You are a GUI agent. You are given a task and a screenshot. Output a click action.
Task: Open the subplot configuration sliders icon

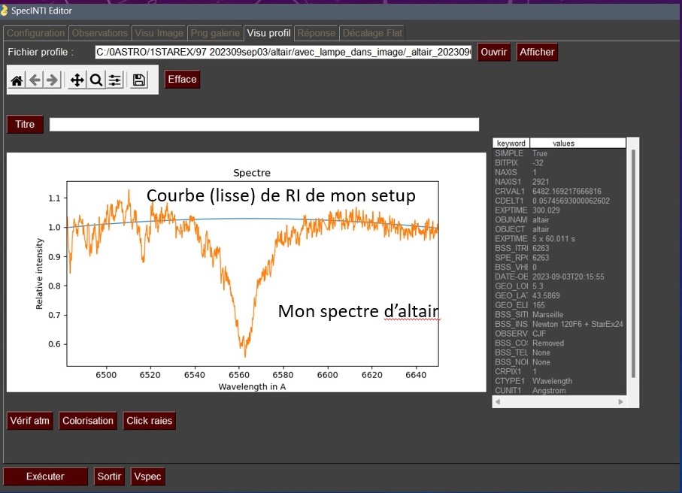(x=114, y=80)
